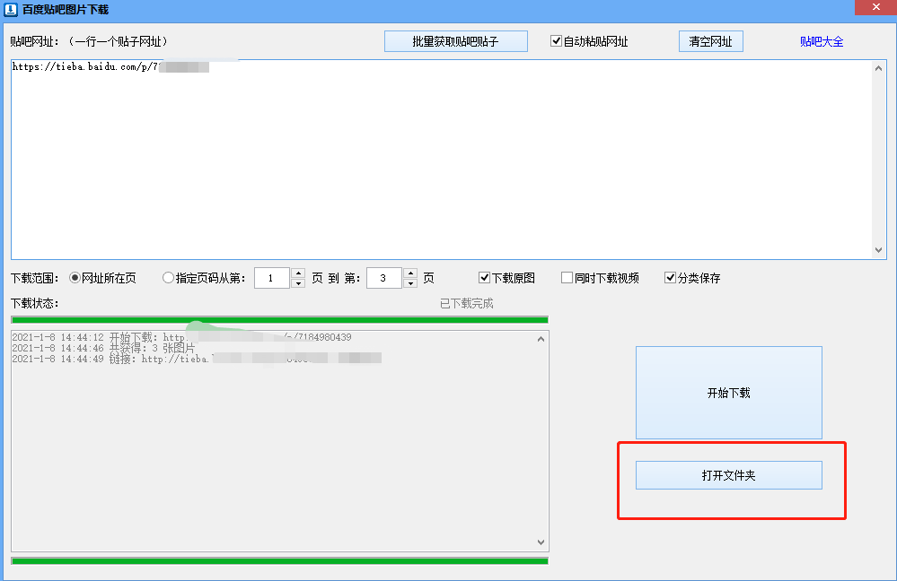This screenshot has height=581, width=897.
Task: Open the 贴吧大全 link
Action: [x=822, y=41]
